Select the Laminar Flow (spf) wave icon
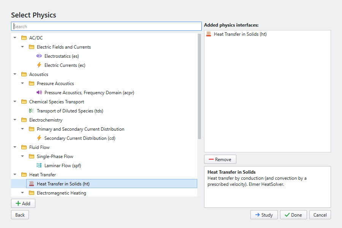Image resolution: width=342 pixels, height=228 pixels. 39,165
